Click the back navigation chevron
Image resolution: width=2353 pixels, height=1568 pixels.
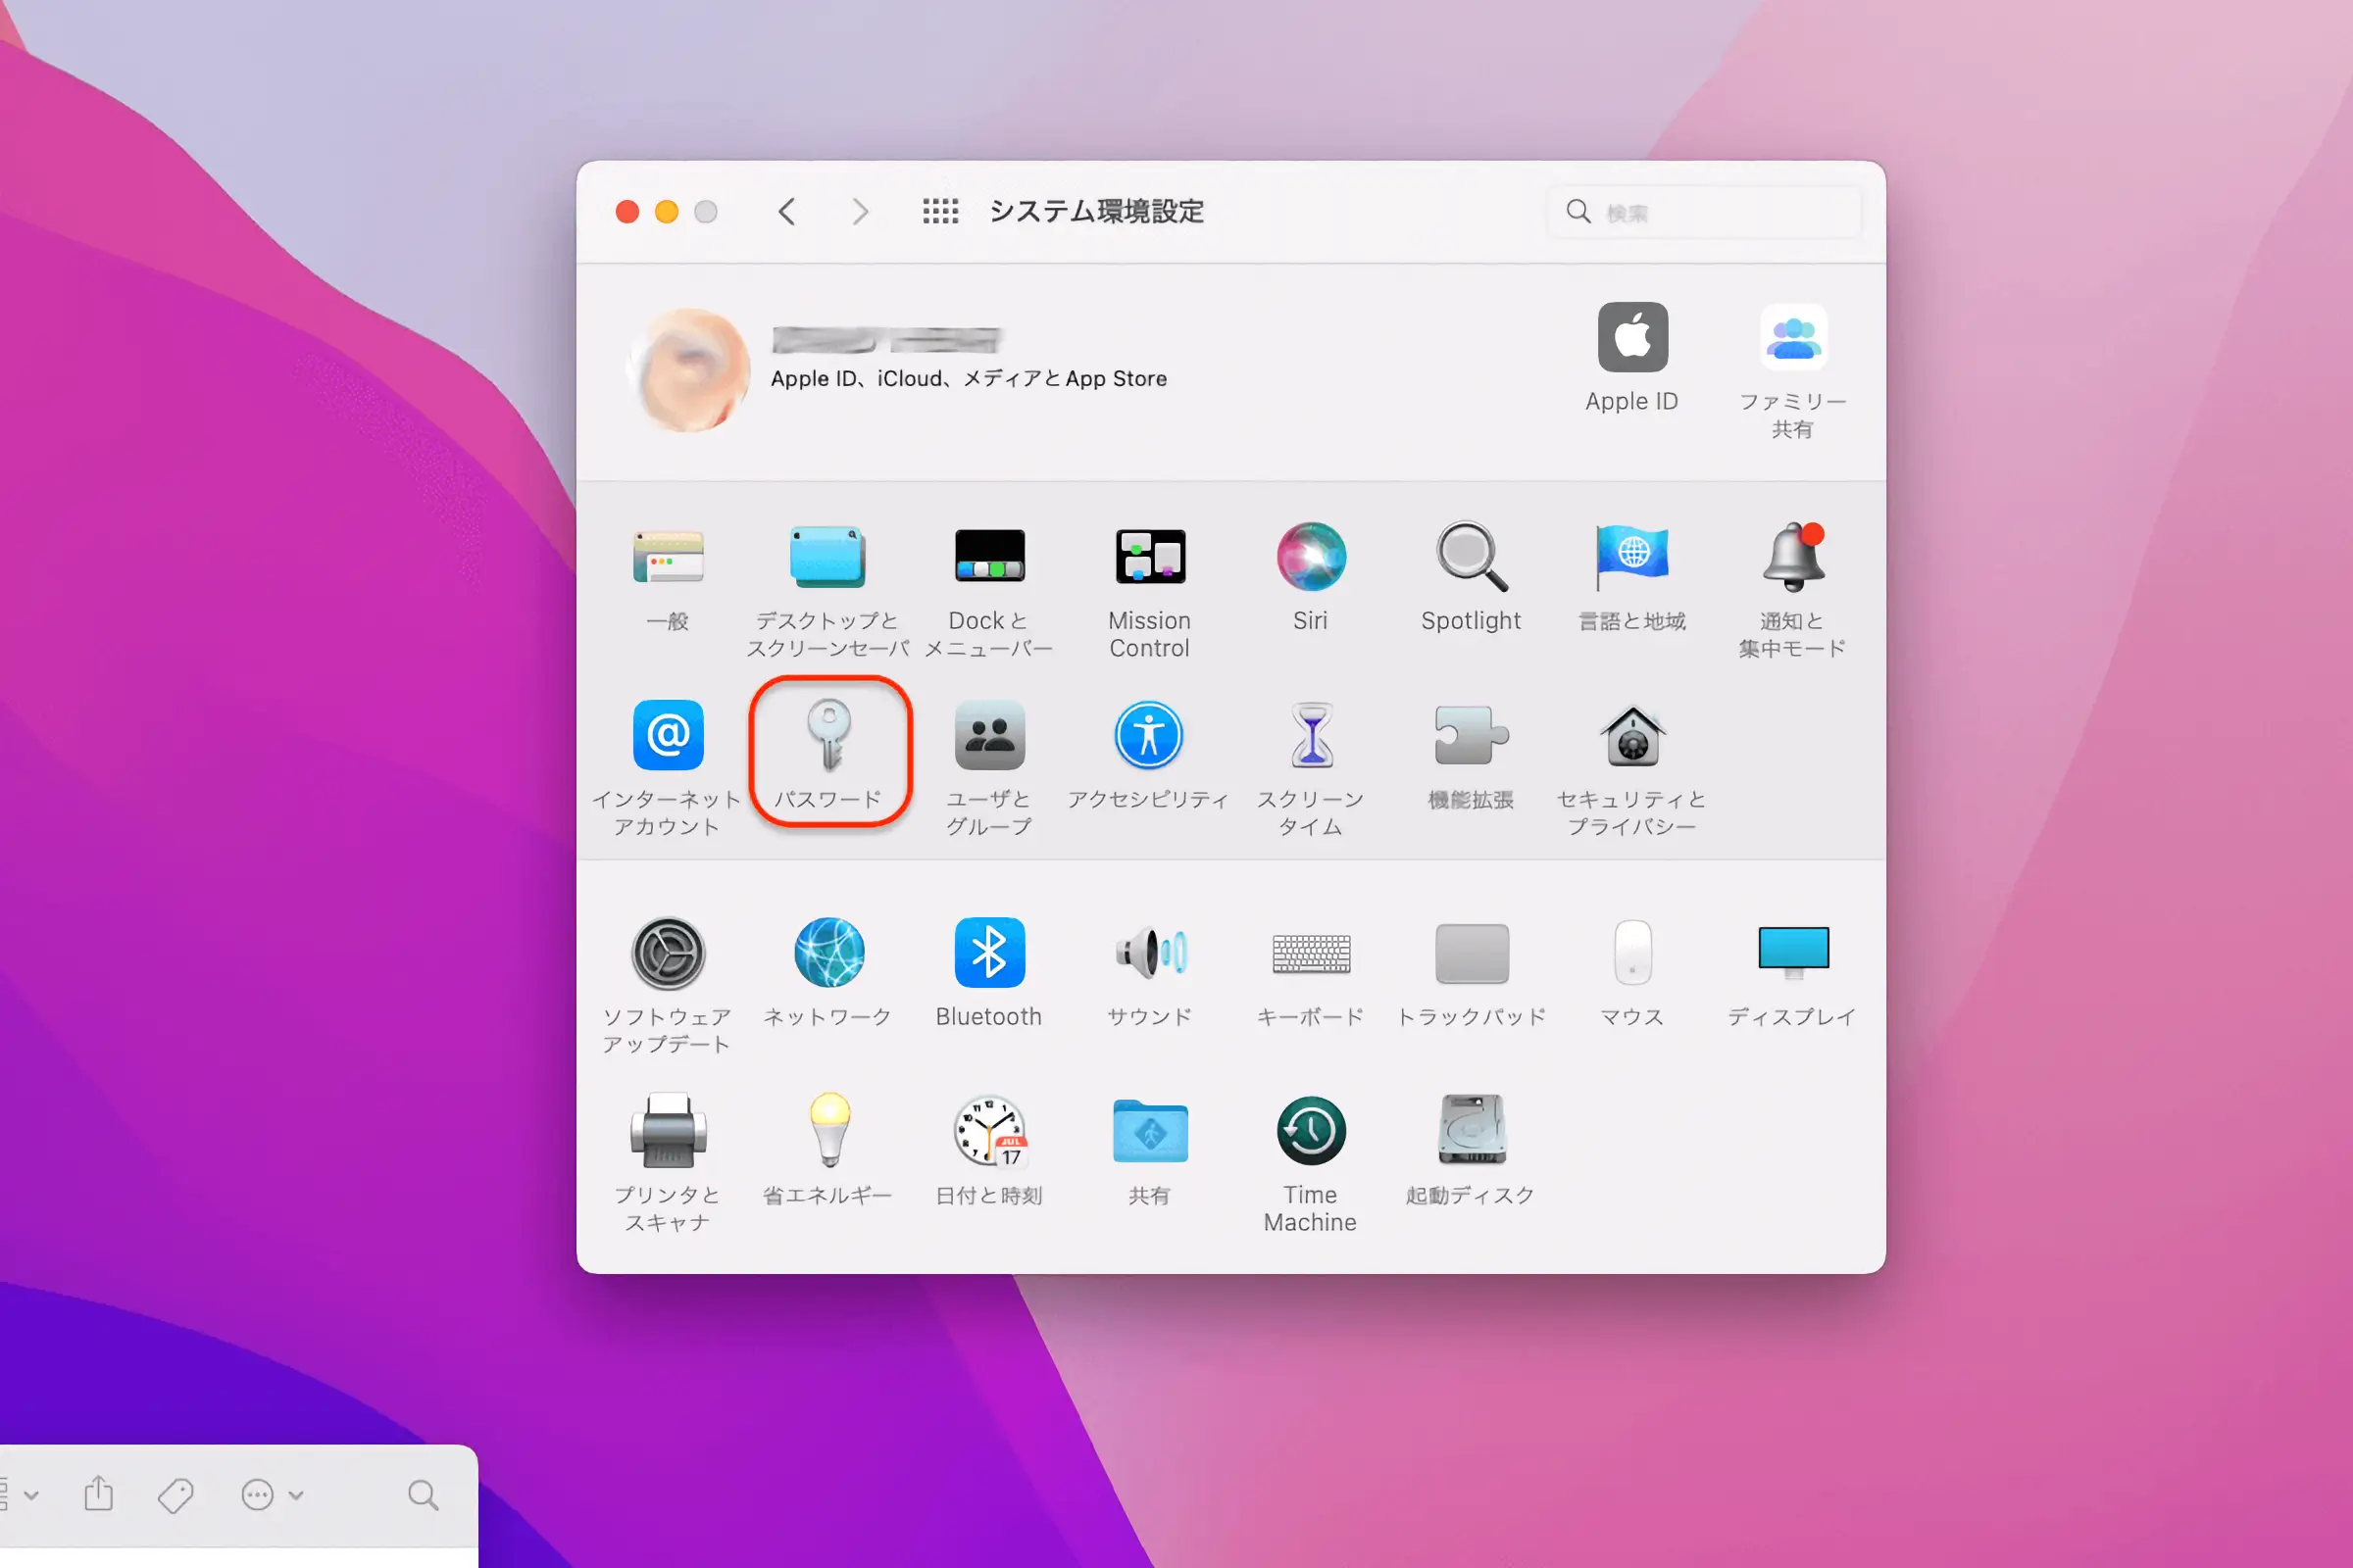787,212
